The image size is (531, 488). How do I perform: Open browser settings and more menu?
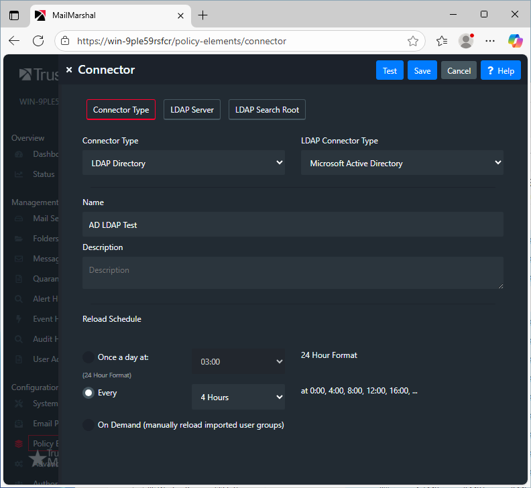(x=491, y=41)
